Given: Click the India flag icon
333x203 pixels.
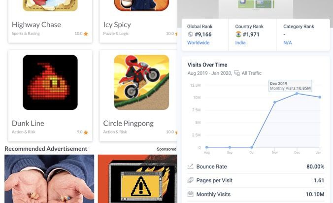Looking at the screenshot, I should point(238,34).
